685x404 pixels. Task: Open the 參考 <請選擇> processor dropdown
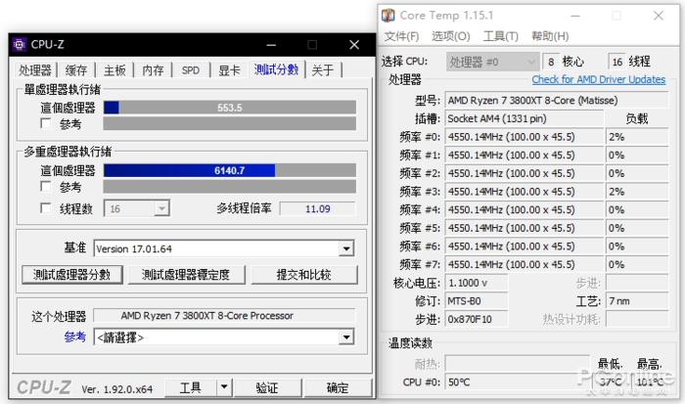(x=224, y=337)
